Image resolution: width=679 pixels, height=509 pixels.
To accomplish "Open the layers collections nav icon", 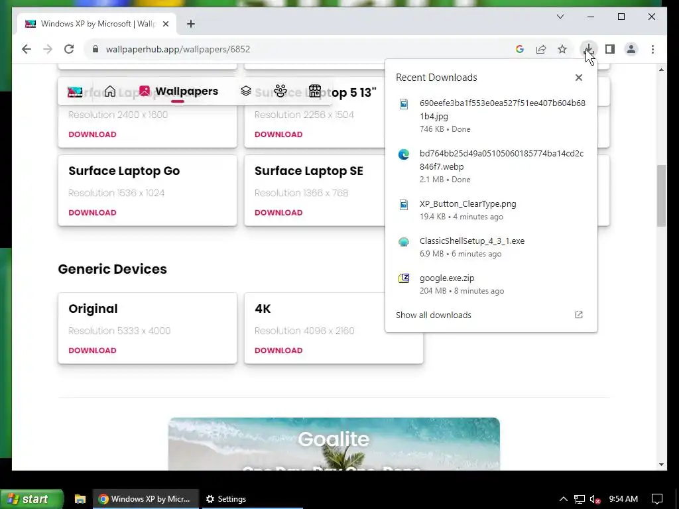I will [246, 91].
